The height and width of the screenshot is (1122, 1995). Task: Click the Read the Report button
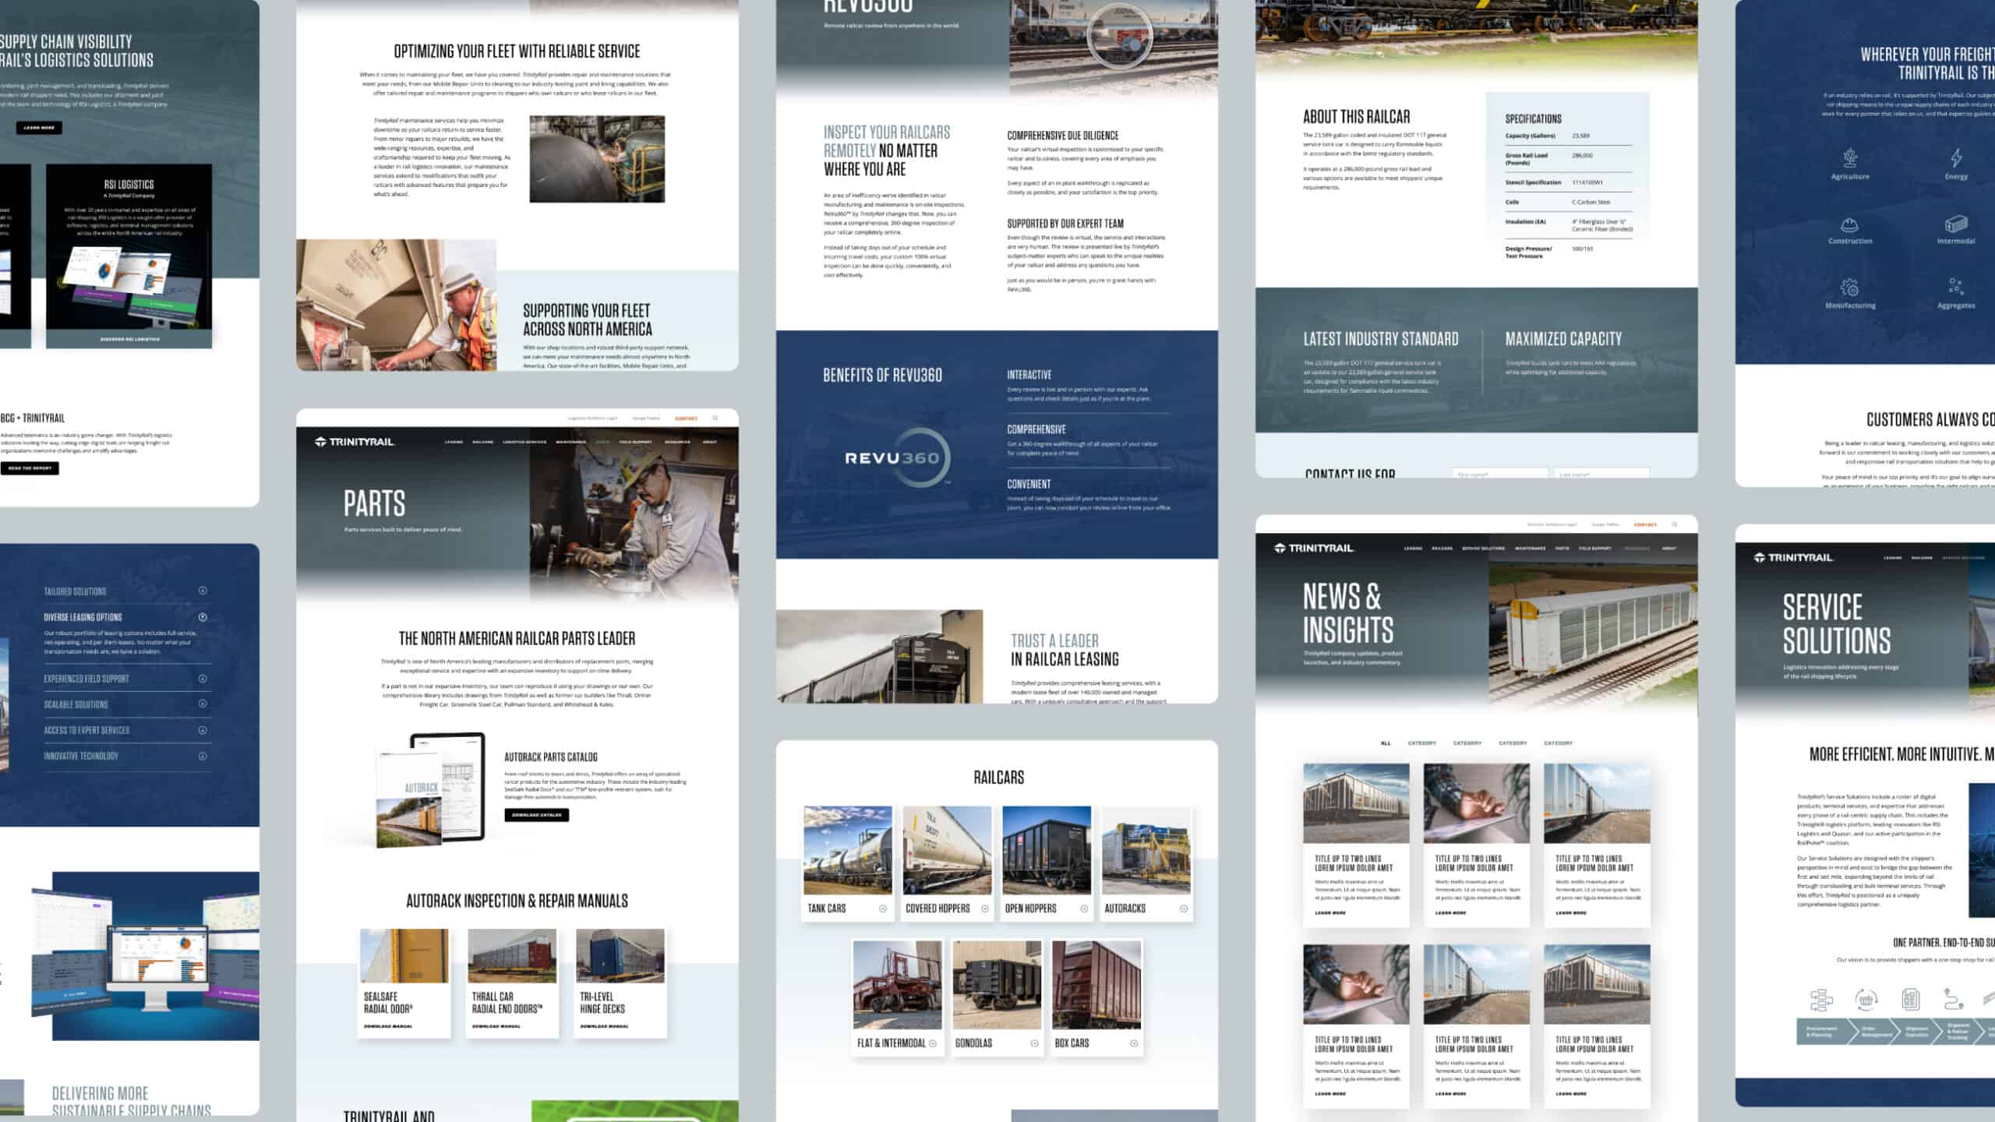pyautogui.click(x=30, y=468)
